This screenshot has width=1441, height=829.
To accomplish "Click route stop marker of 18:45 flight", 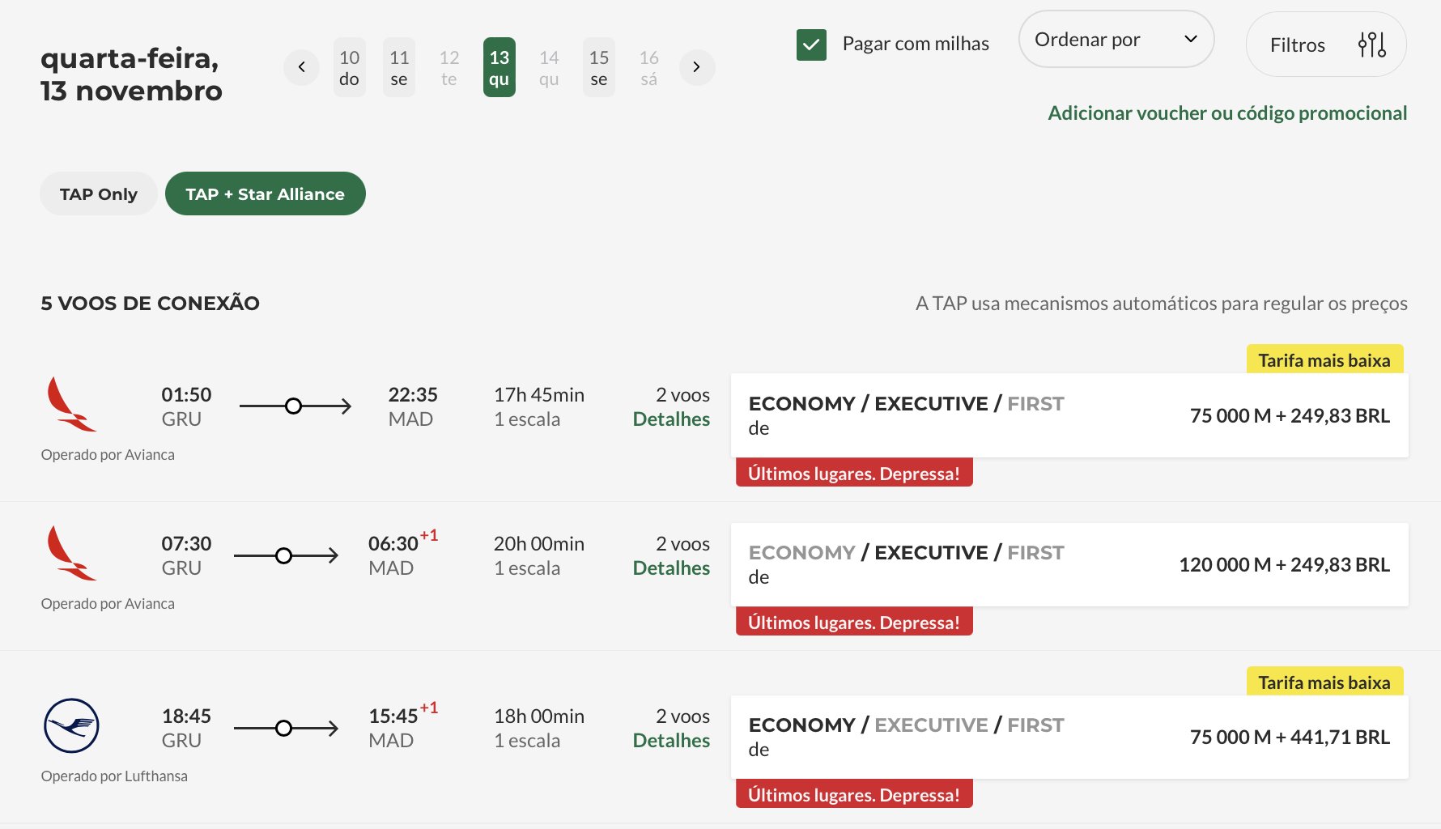I will [x=283, y=728].
